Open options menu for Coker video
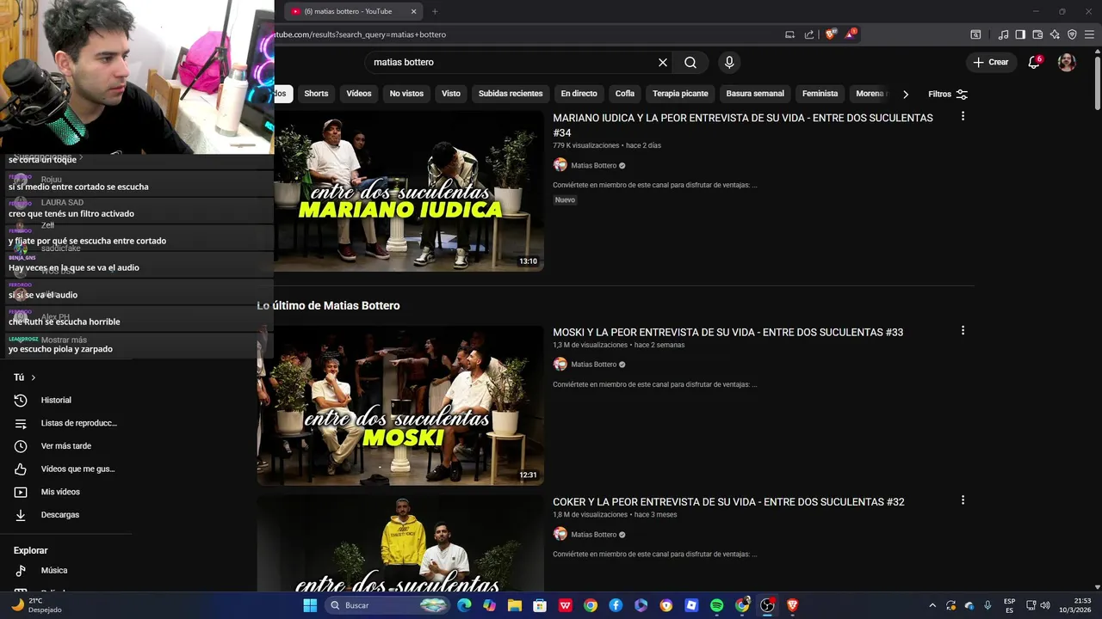This screenshot has width=1102, height=619. click(x=963, y=499)
